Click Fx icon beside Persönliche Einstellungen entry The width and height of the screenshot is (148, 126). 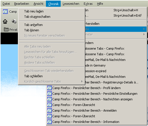point(50,94)
